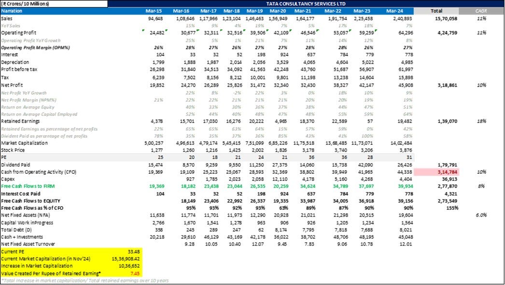Select Return on Average Equity label
505x285 pixels.
tap(28, 107)
